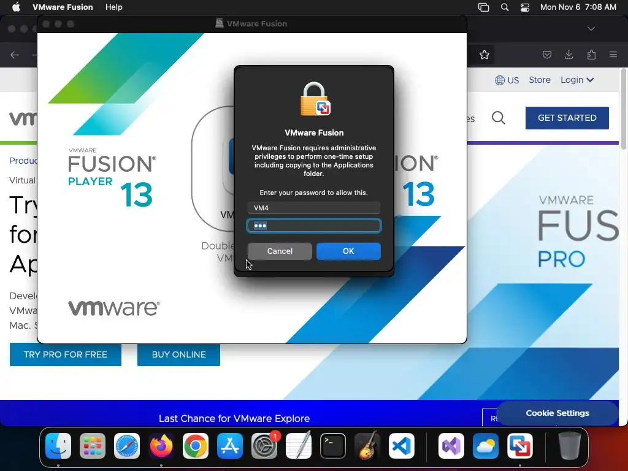628x471 pixels.
Task: Launch Safari from the Dock
Action: pyautogui.click(x=127, y=446)
